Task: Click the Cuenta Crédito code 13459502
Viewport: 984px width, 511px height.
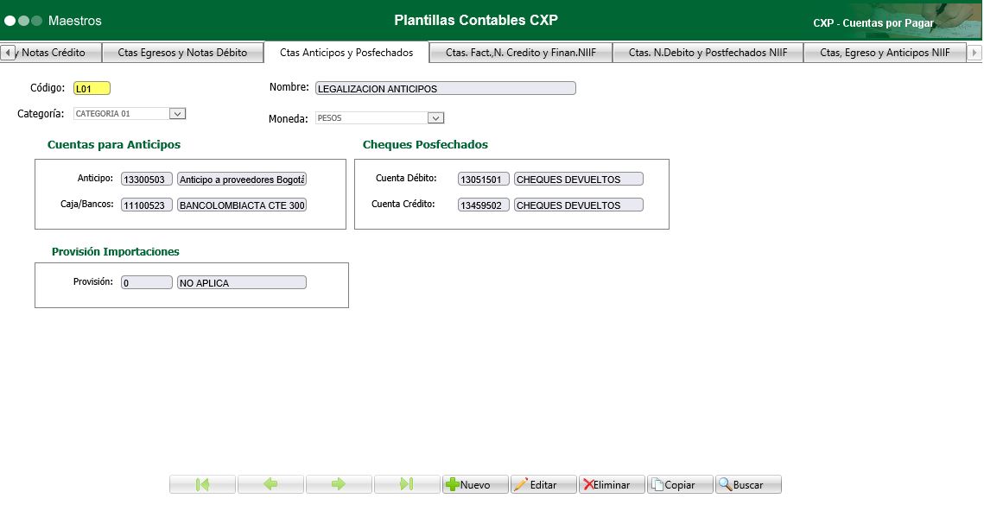Action: (483, 205)
